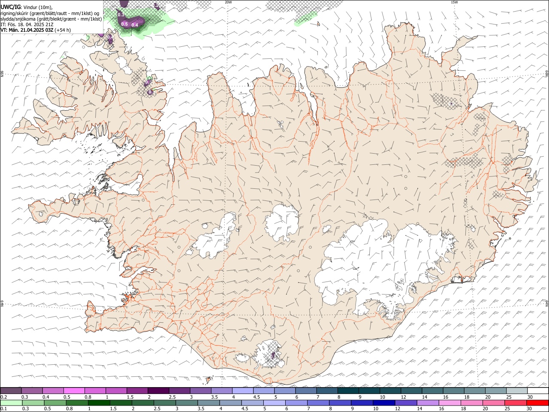Click the '20W' longitude label

tap(228, 2)
